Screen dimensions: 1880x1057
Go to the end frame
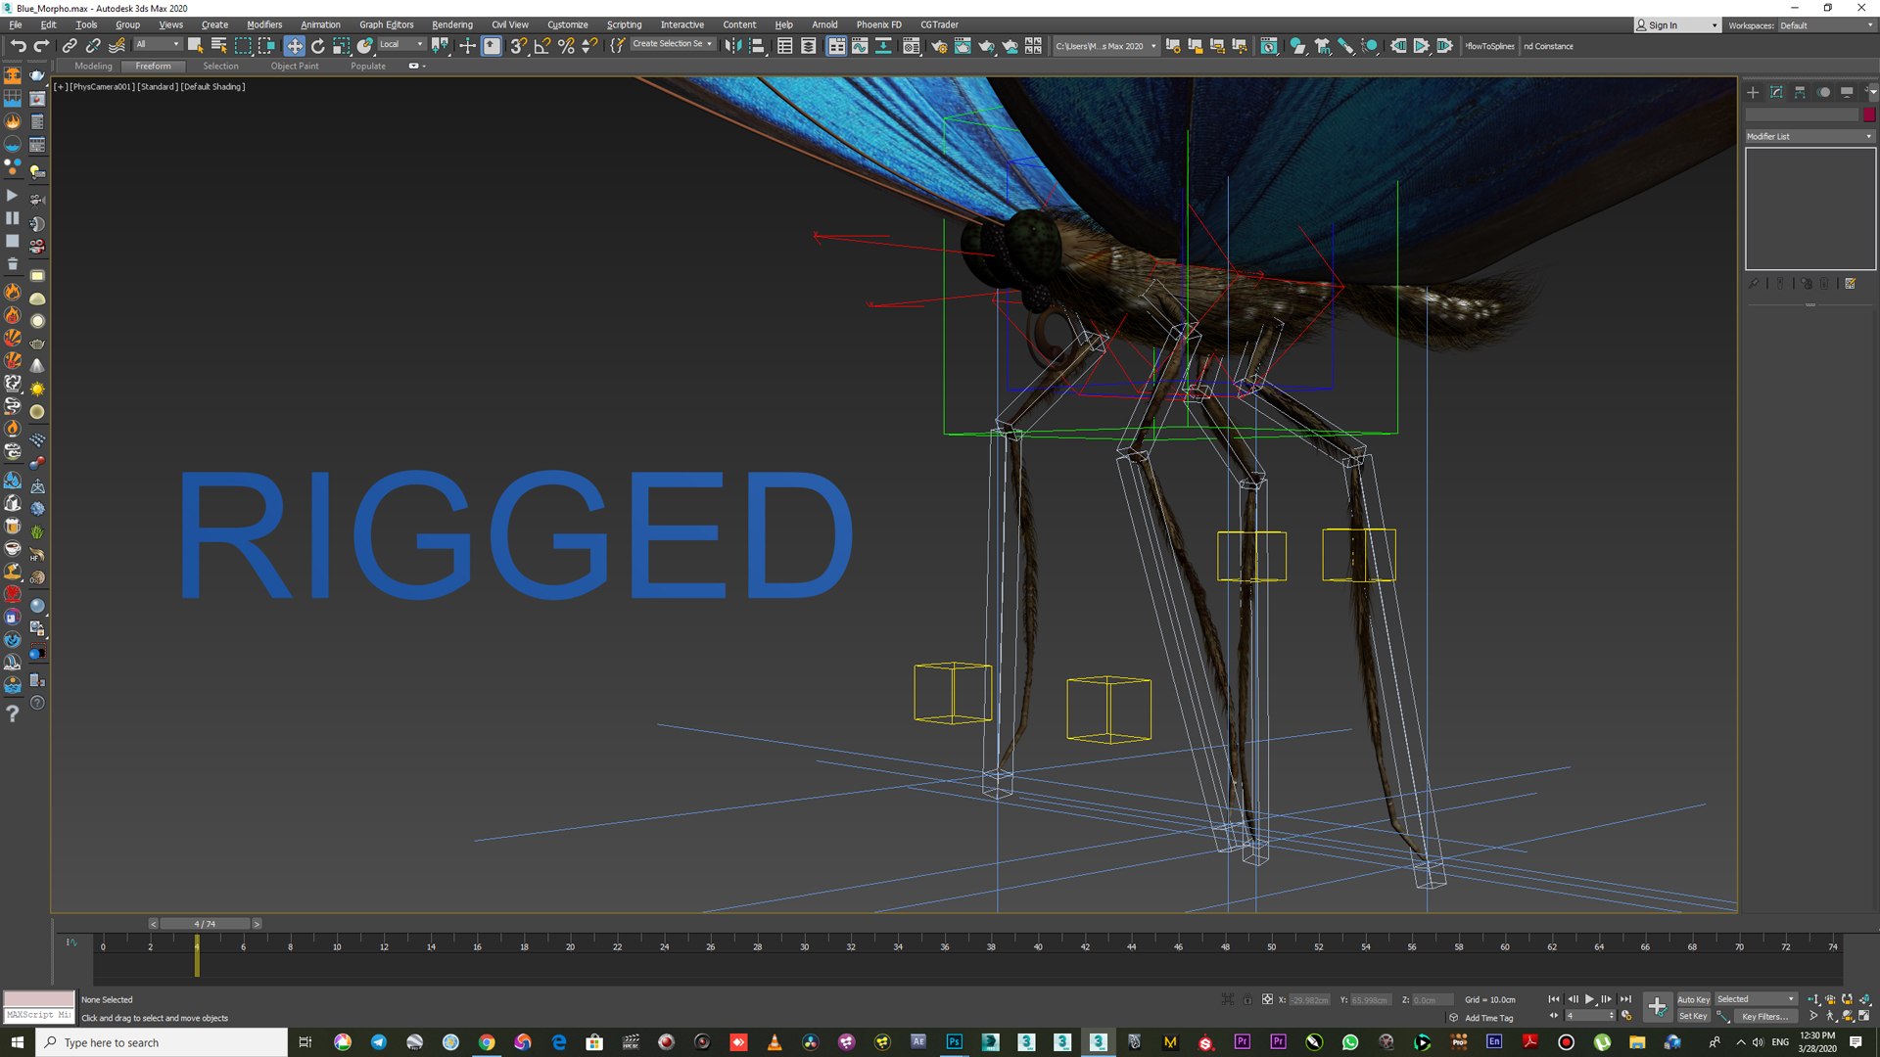(1625, 999)
